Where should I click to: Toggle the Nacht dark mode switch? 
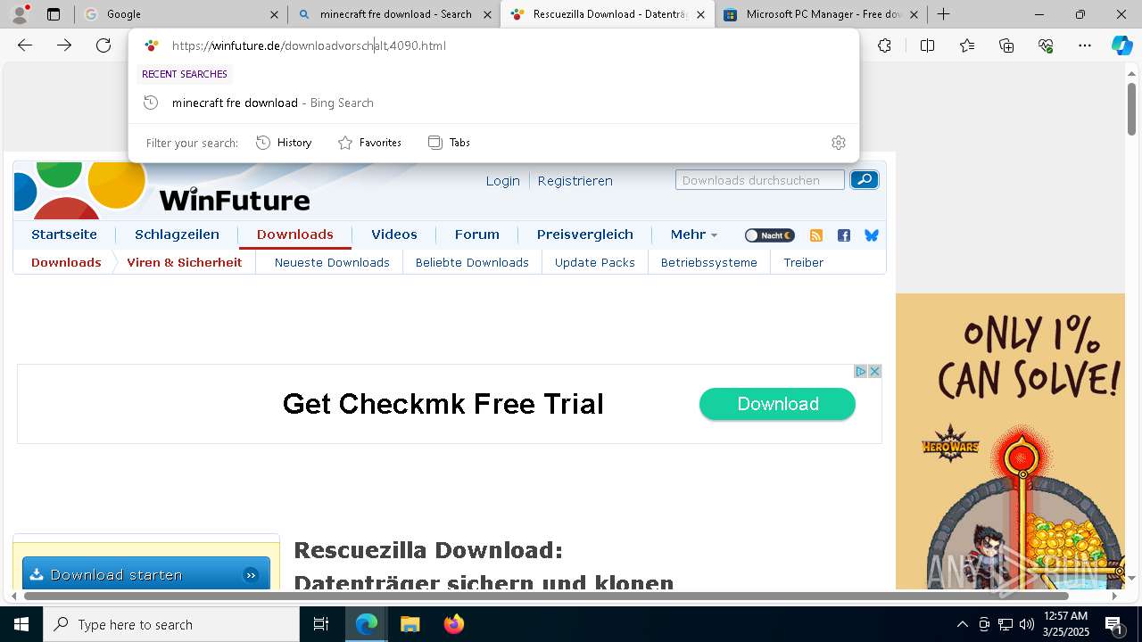(769, 235)
